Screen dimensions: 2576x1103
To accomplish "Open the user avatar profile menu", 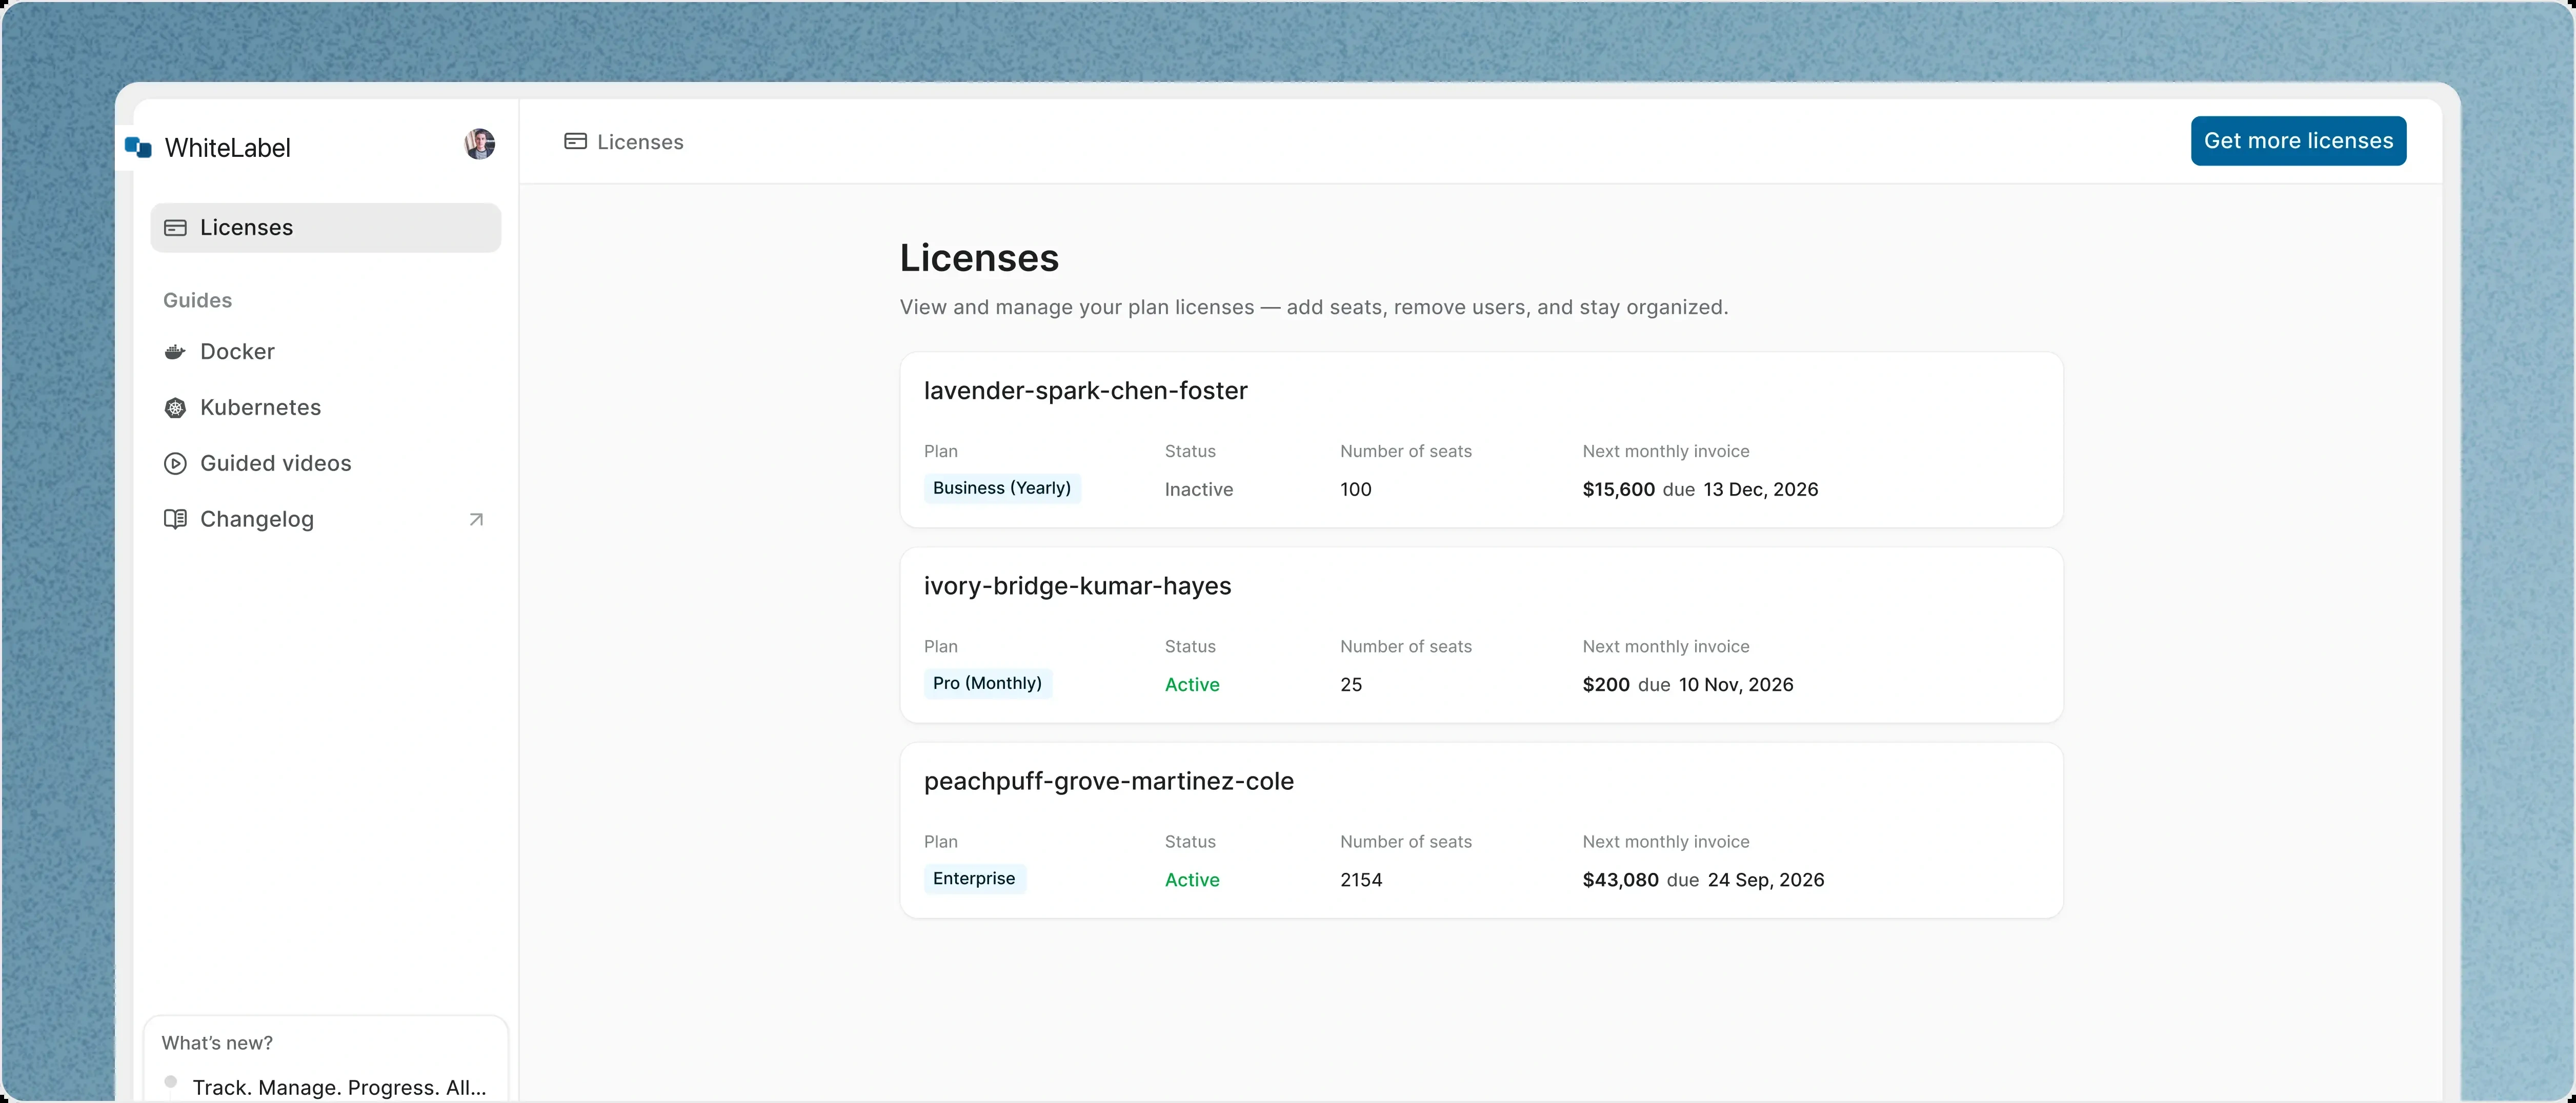I will [480, 144].
